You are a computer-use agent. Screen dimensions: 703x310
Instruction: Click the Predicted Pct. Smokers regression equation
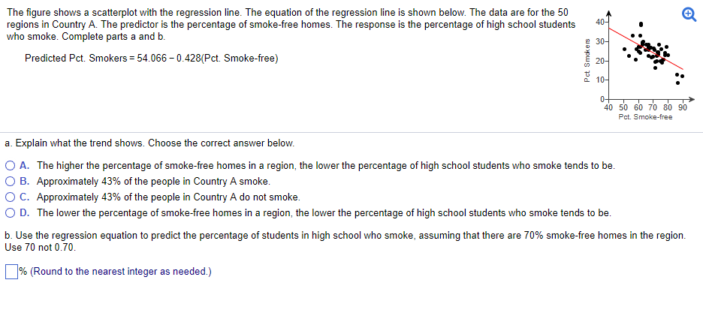[151, 59]
